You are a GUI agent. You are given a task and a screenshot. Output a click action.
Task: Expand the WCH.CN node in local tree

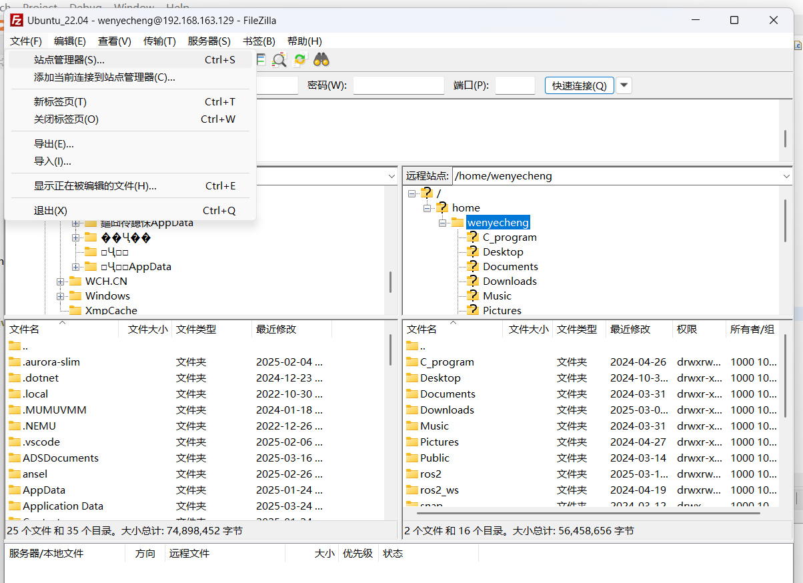coord(61,281)
